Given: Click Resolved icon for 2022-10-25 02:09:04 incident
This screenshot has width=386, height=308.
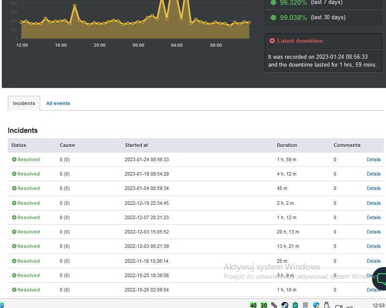Looking at the screenshot, I should tap(14, 290).
